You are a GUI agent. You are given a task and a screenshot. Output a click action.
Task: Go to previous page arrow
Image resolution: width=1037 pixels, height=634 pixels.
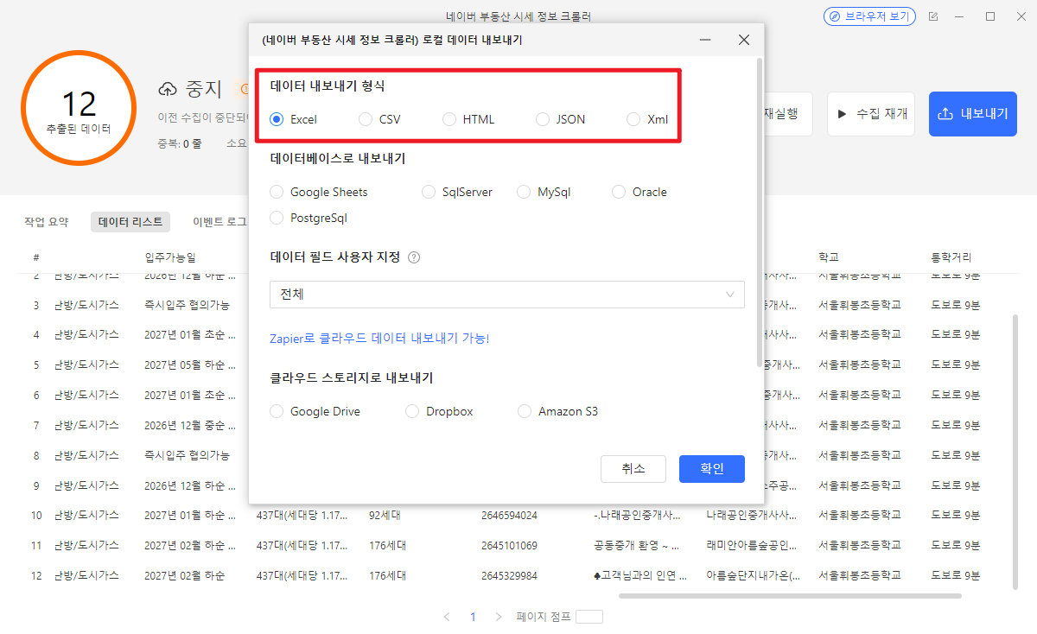[x=447, y=617]
